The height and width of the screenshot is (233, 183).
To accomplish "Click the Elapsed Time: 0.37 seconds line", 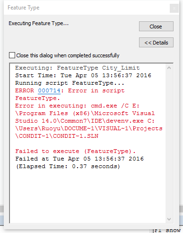I will point(68,166).
